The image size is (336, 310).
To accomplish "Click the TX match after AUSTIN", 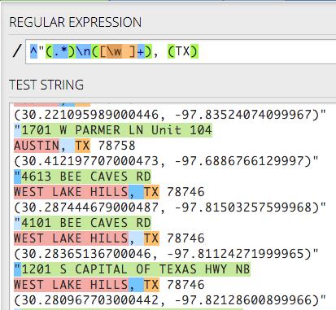I will 82,146.
